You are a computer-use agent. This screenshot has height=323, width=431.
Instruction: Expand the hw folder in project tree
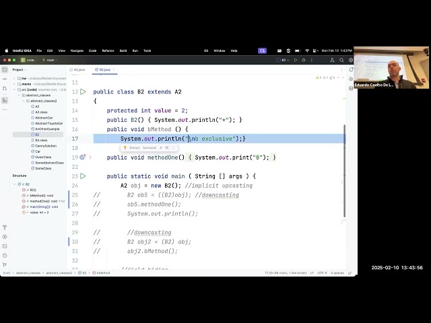point(14,78)
